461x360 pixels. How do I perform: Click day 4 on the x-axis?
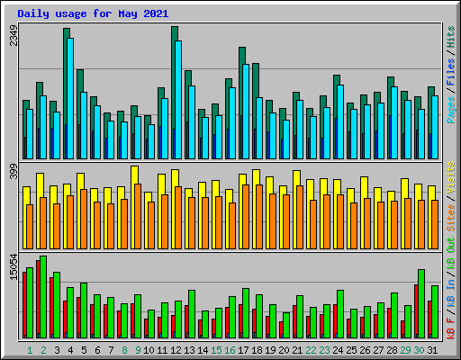point(70,350)
